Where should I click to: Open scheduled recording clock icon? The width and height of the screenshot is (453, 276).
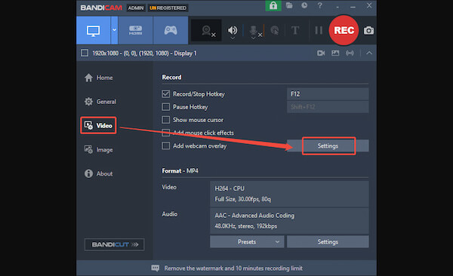[304, 5]
